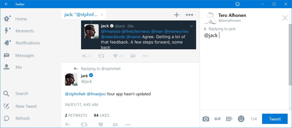Image resolution: width=292 pixels, height=128 pixels.
Task: Send embedded tweet via direct message icon
Action: pyautogui.click(x=133, y=56)
